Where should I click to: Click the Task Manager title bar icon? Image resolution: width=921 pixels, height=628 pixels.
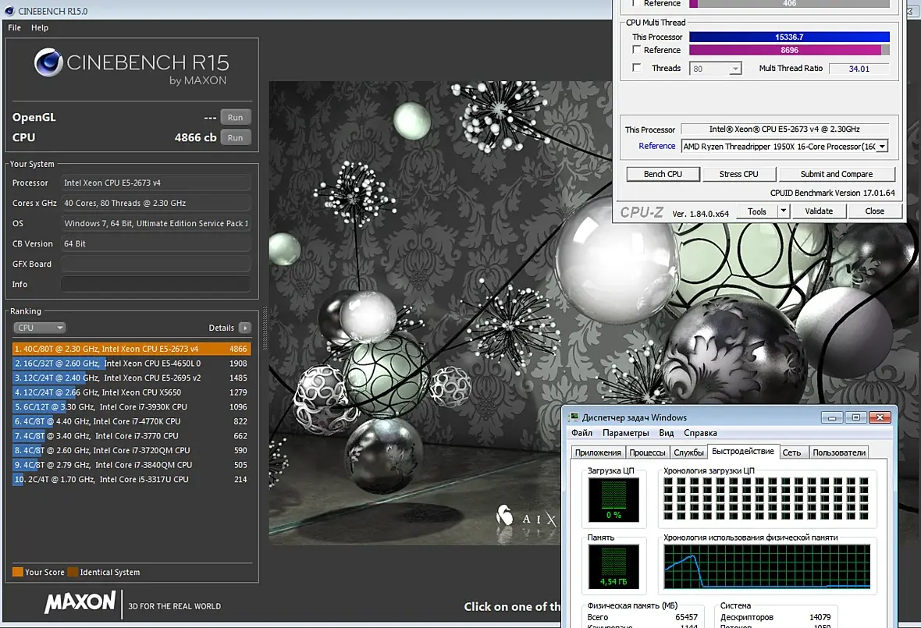(x=574, y=417)
